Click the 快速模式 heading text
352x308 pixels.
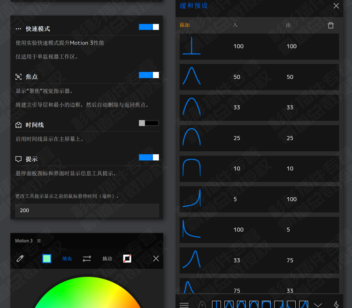(38, 29)
